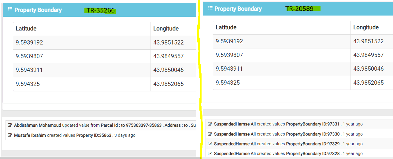The height and width of the screenshot is (159, 393).
Task: Click edit icon for PropertyBoundary ID:97330 entry
Action: [x=210, y=134]
